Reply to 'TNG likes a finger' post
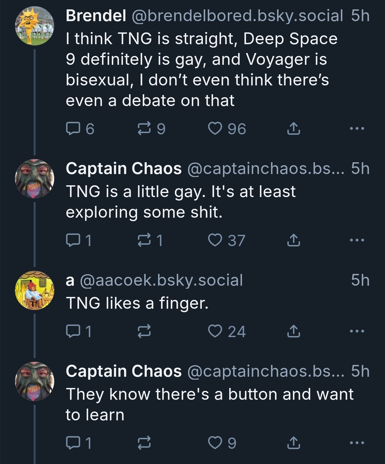385x464 pixels. (73, 331)
